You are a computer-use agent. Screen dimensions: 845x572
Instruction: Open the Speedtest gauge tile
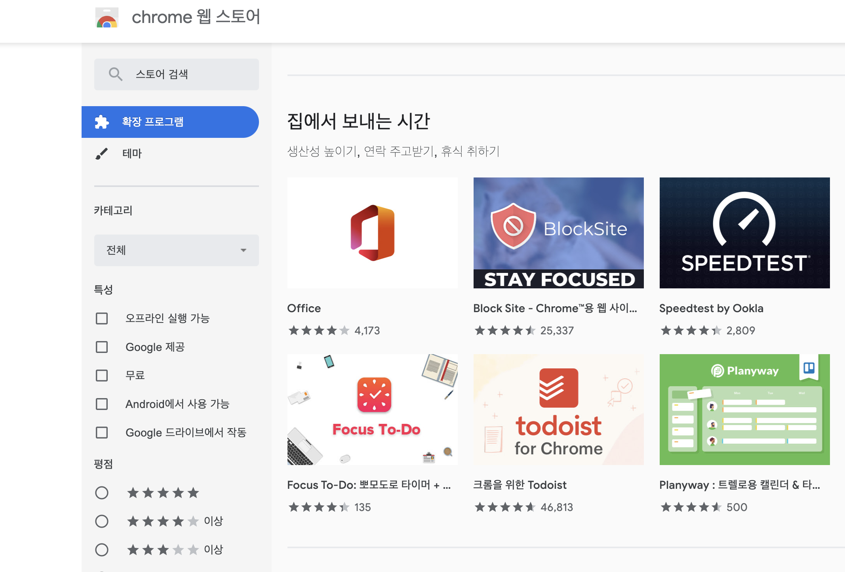[x=744, y=233]
